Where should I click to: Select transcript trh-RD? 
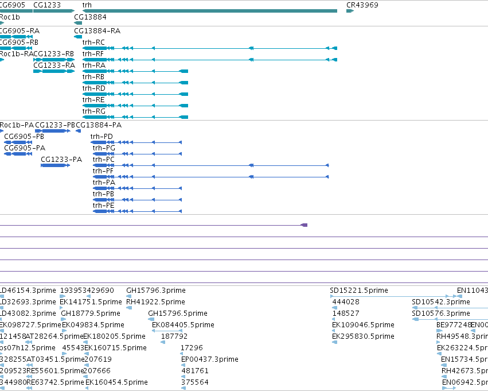click(x=94, y=88)
